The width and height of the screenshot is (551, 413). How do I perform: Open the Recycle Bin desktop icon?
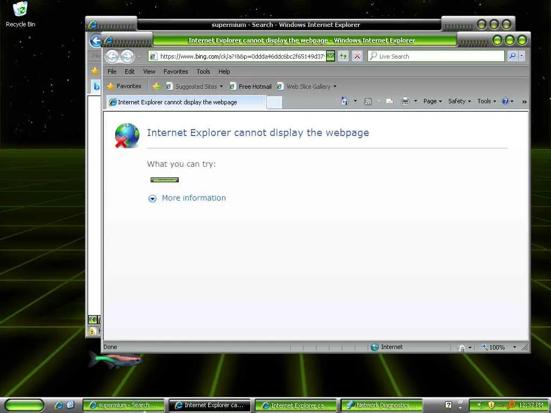[x=20, y=15]
